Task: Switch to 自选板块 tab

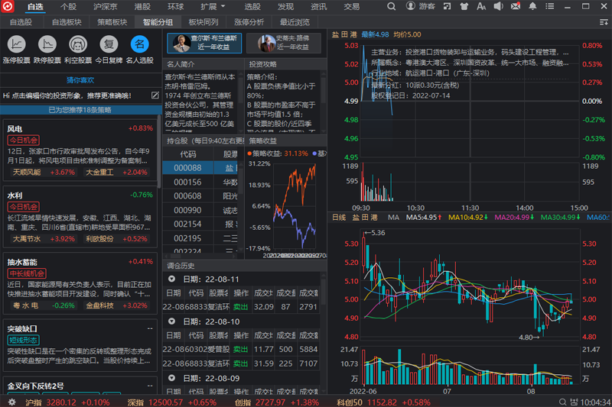Action: pos(67,22)
